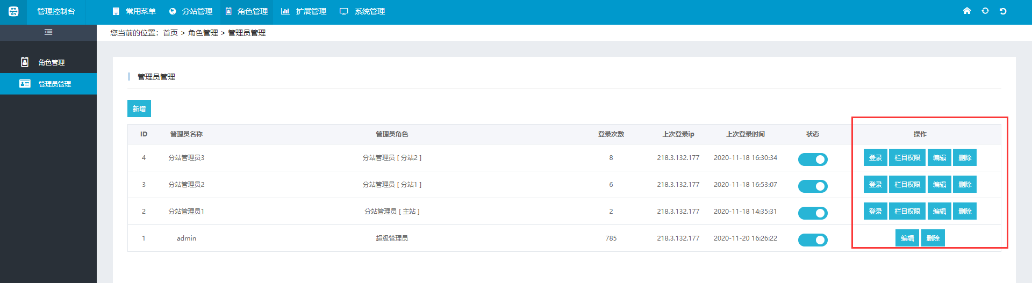Click the 新增 button
The width and height of the screenshot is (1032, 283).
tap(139, 108)
